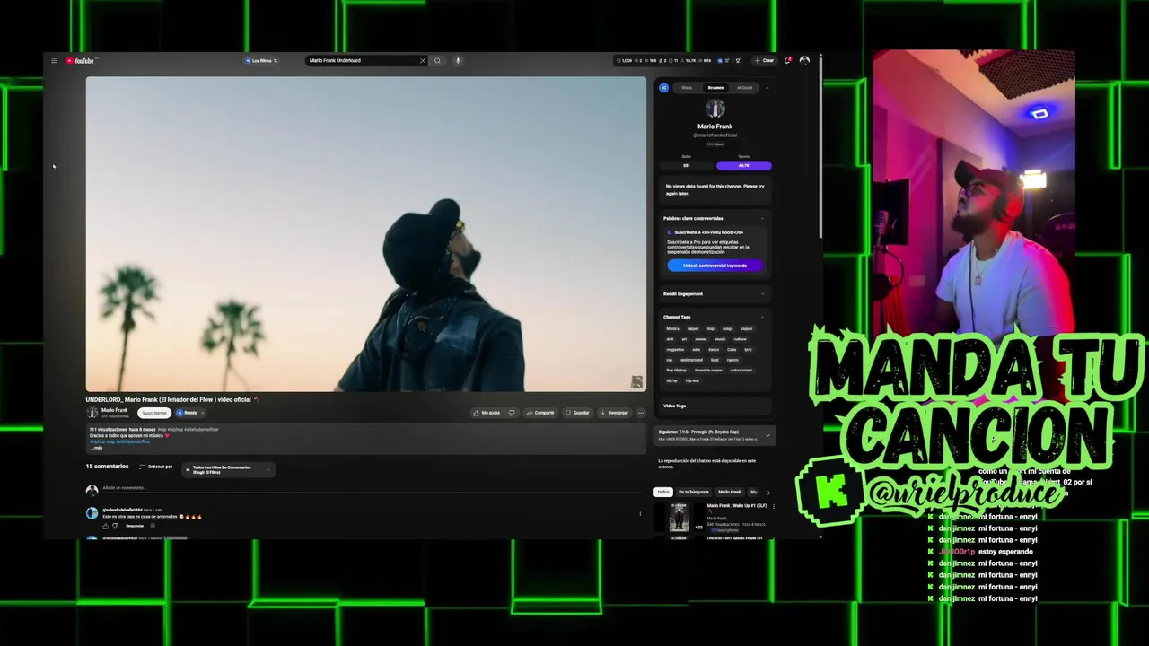Expand the Siguiente: T.Y.S - Protegío queue panel

point(715,435)
